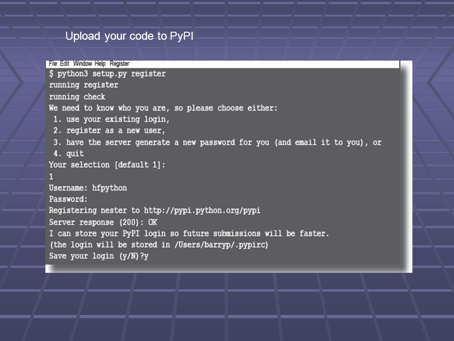Click the 'Username: hfpython' line
Image resolution: width=454 pixels, height=341 pixels.
click(88, 188)
